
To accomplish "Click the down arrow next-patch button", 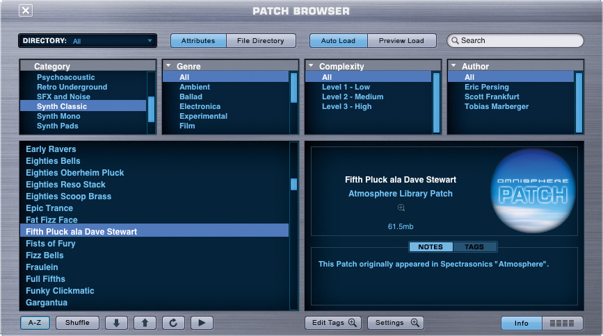I will (116, 323).
